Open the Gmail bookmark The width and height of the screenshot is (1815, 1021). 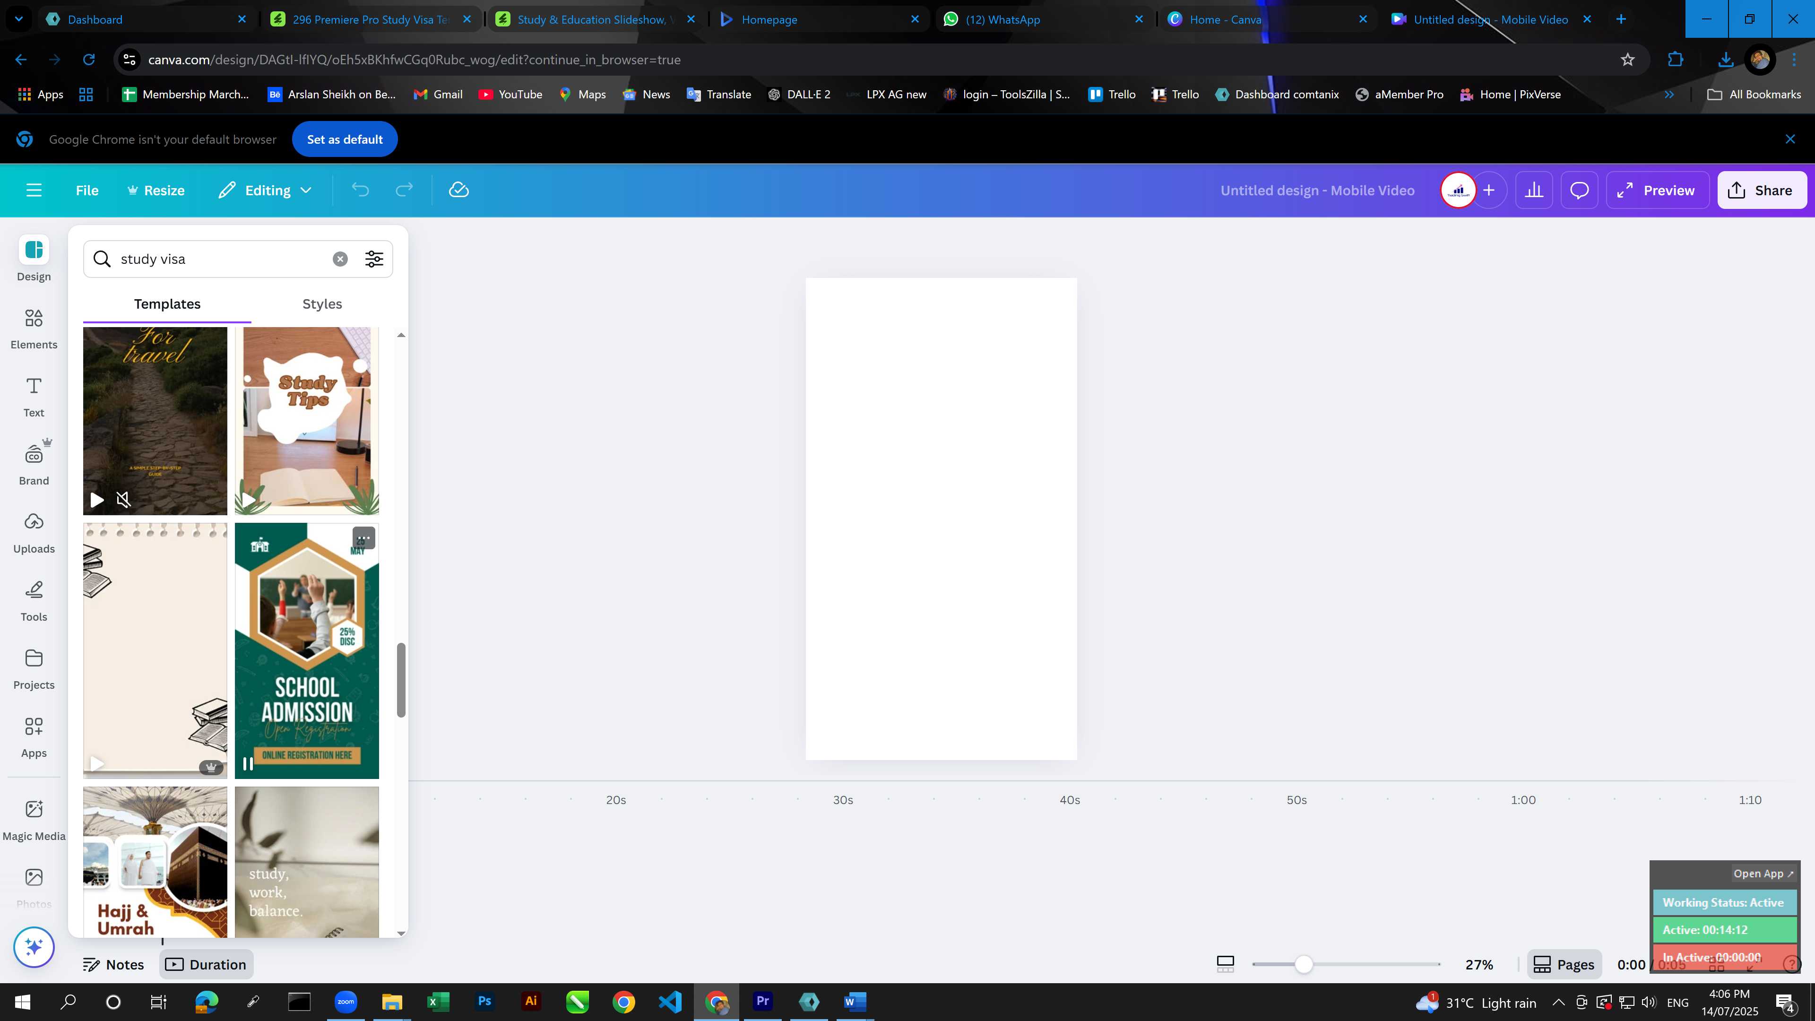[x=438, y=95]
